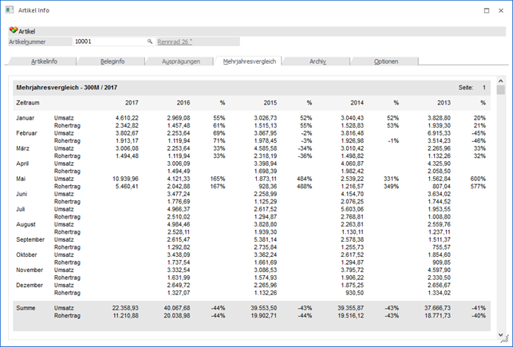Viewport: 513px width, 347px height.
Task: Click the 2017 column header
Action: point(132,103)
